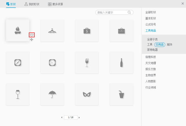186x126 pixels.
Task: Open the 我的形状 tab
Action: coord(32,4)
